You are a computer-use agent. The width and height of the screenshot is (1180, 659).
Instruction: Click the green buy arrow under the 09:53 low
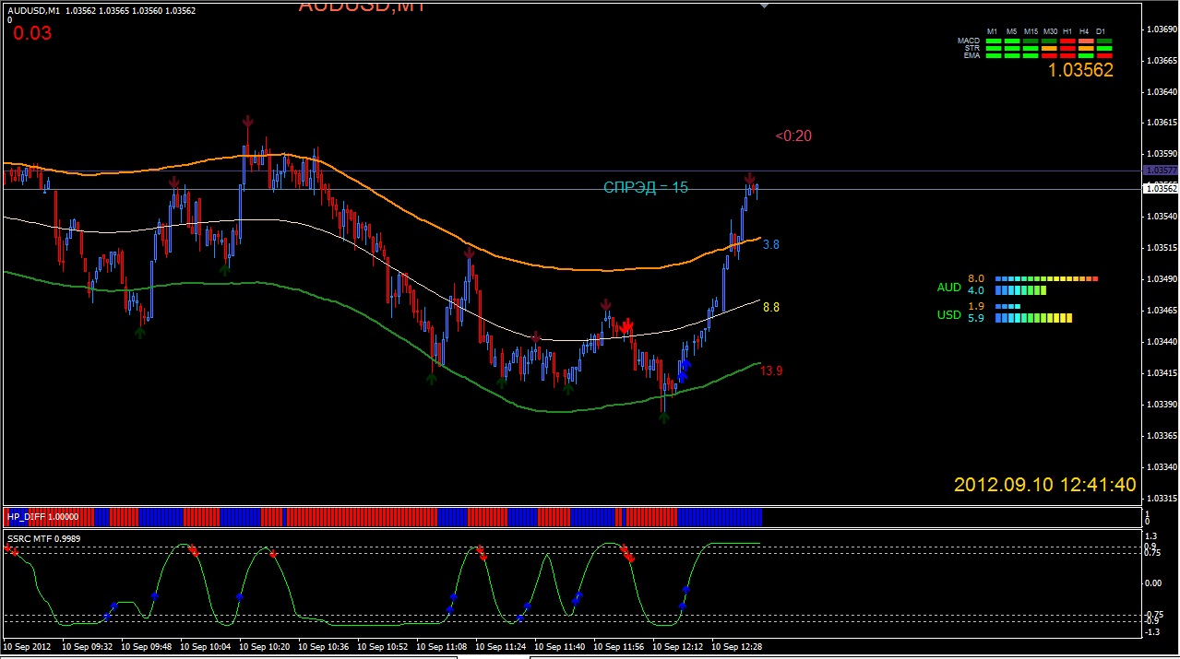139,332
